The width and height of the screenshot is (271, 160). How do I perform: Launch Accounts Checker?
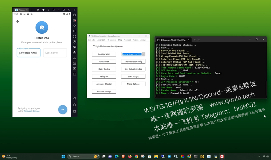click(x=104, y=84)
